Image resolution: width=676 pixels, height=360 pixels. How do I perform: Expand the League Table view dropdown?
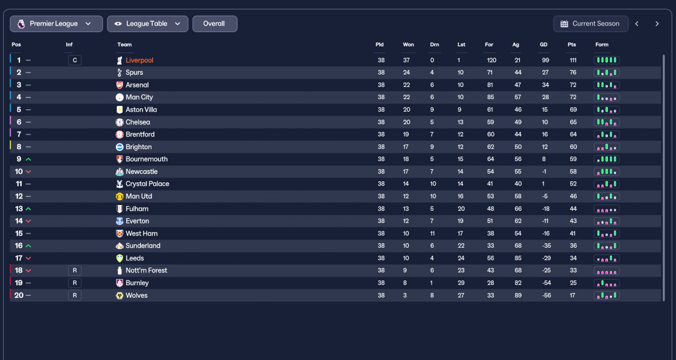[147, 24]
